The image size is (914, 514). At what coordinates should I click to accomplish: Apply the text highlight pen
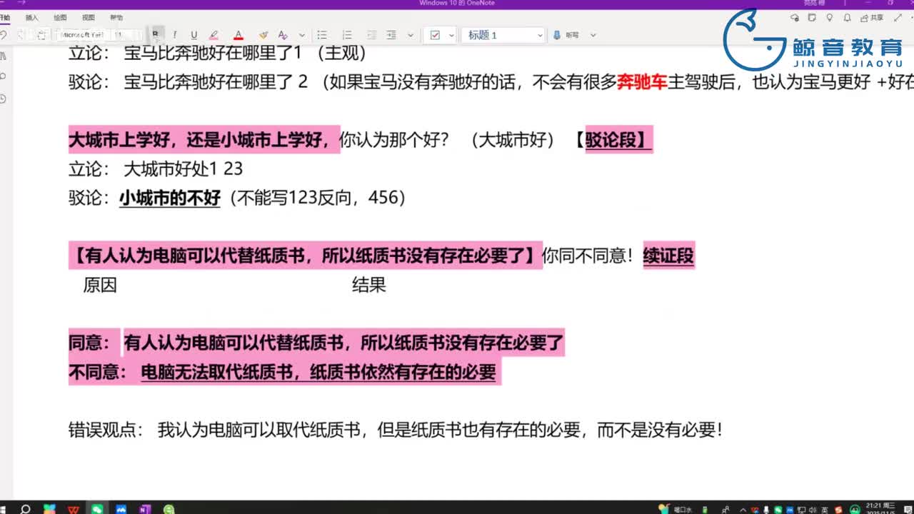[214, 34]
